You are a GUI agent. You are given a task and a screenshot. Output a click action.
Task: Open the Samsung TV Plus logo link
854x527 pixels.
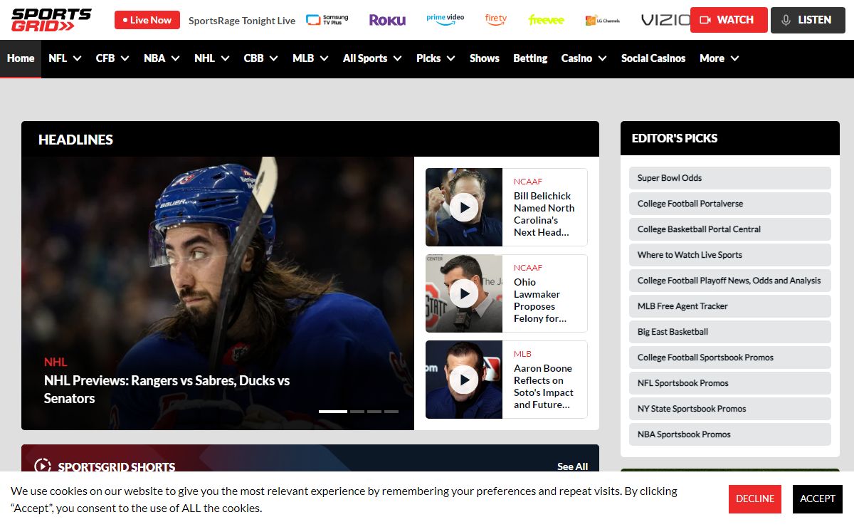tap(327, 20)
